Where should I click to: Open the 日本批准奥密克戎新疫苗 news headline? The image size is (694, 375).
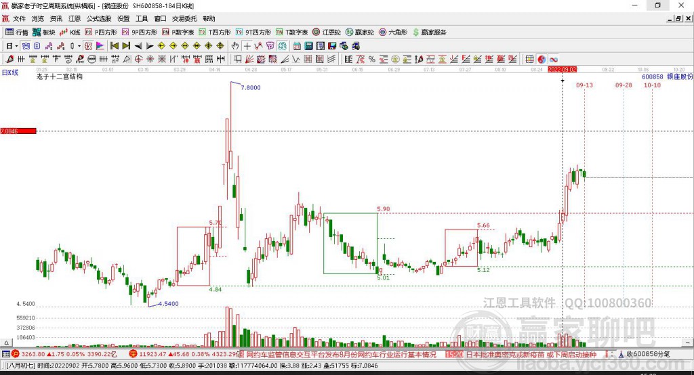point(531,354)
